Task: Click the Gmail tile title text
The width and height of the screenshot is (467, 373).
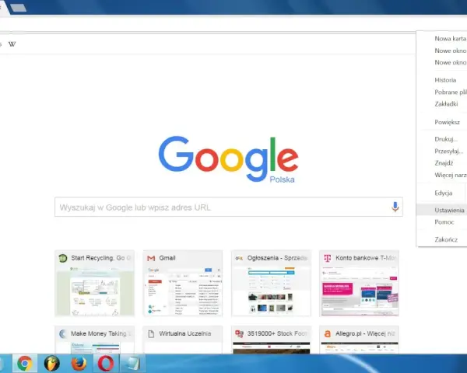Action: click(x=167, y=258)
